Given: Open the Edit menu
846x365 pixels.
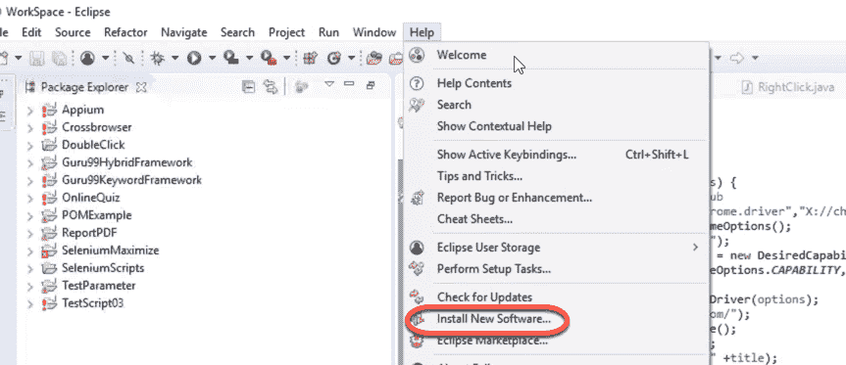Looking at the screenshot, I should (x=31, y=32).
